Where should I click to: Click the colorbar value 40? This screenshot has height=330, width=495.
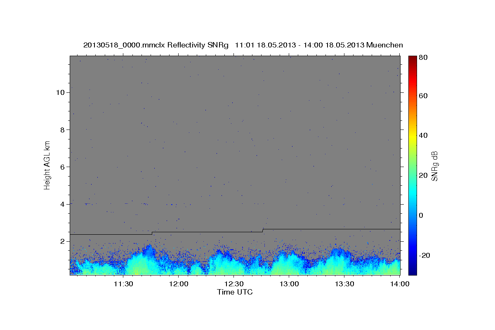[x=423, y=135]
